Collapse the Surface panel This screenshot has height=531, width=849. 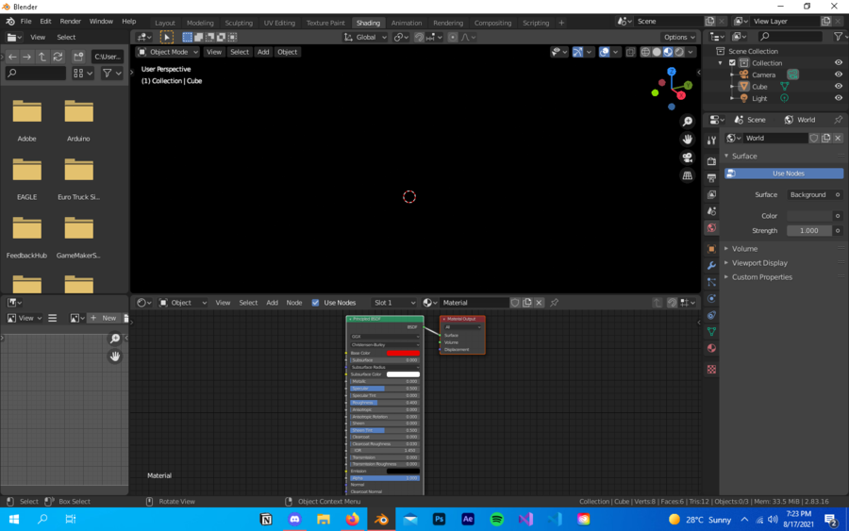click(744, 156)
